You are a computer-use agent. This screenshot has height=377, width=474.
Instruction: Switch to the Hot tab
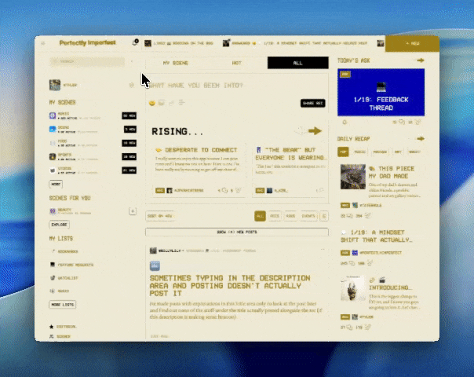click(x=237, y=63)
